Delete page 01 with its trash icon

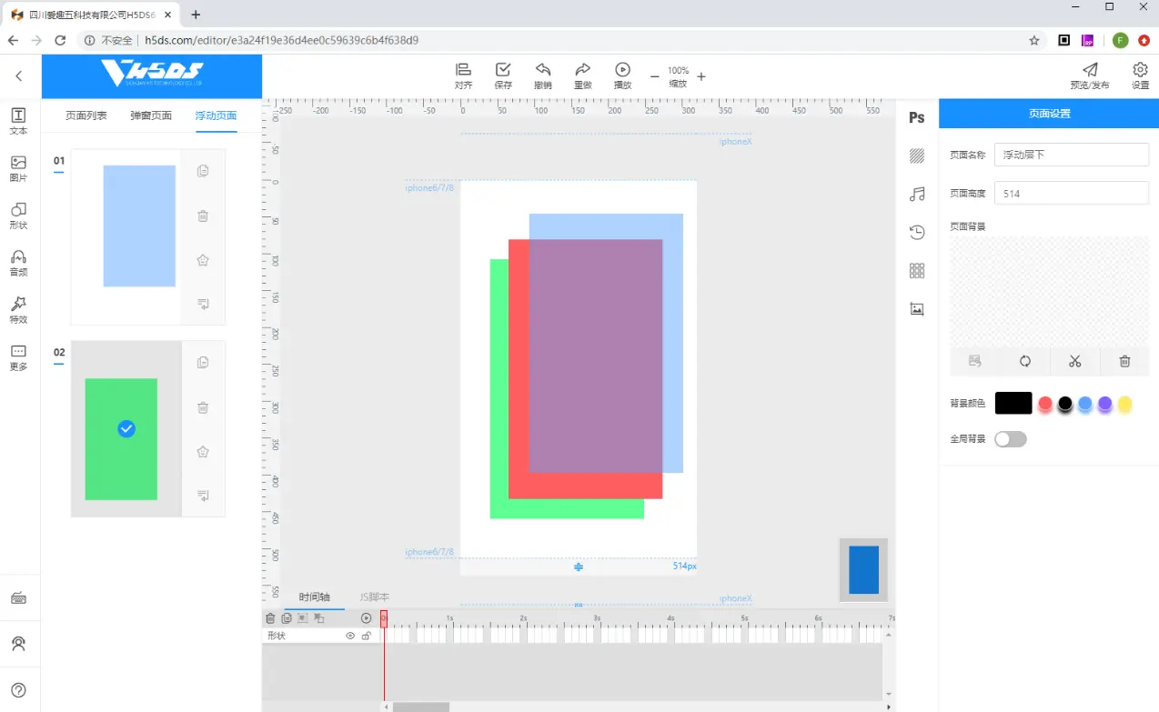point(203,216)
